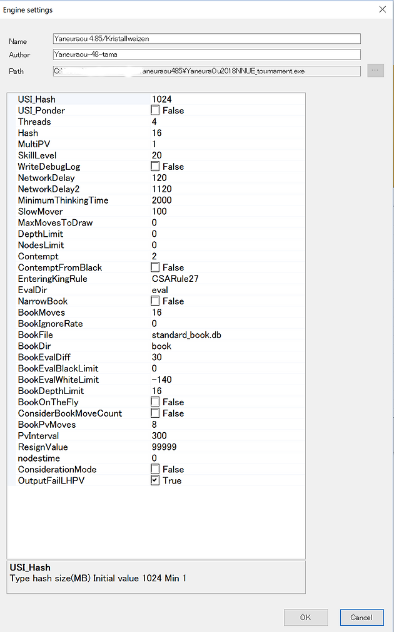
Task: Click the EvalDir value eval
Action: click(x=159, y=290)
